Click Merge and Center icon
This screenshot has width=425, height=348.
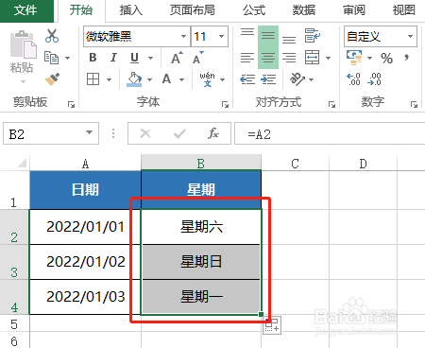312,58
